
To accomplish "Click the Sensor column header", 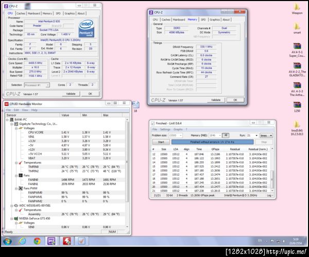I will (32, 115).
